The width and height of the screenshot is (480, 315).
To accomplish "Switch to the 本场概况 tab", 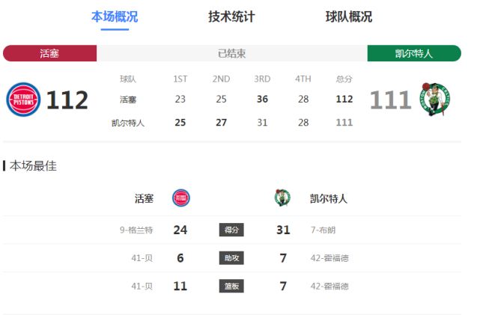I will coord(115,16).
